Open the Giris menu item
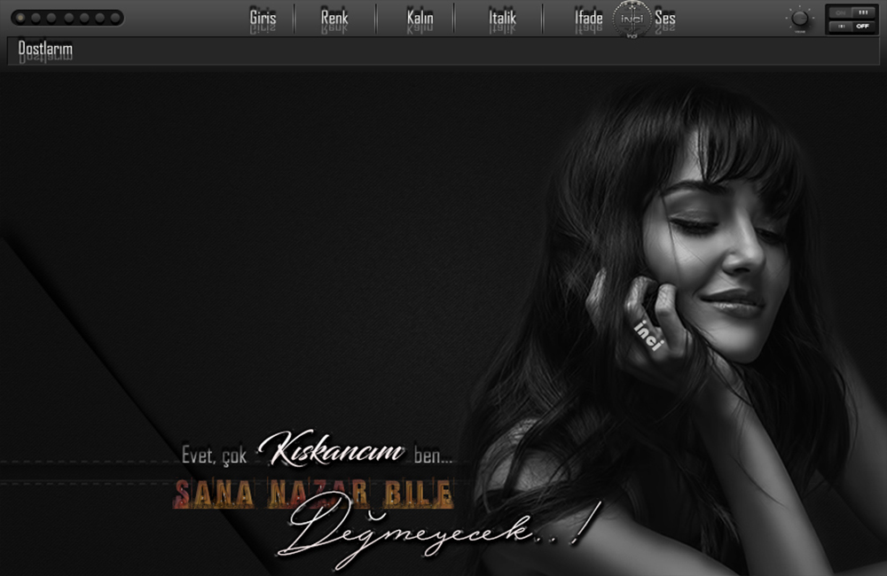 263,18
